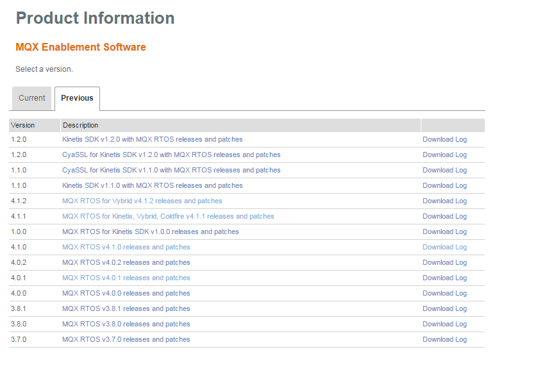This screenshot has height=370, width=547.
Task: Open MQX RTOS v4.0.2 releases and patches
Action: pyautogui.click(x=126, y=262)
